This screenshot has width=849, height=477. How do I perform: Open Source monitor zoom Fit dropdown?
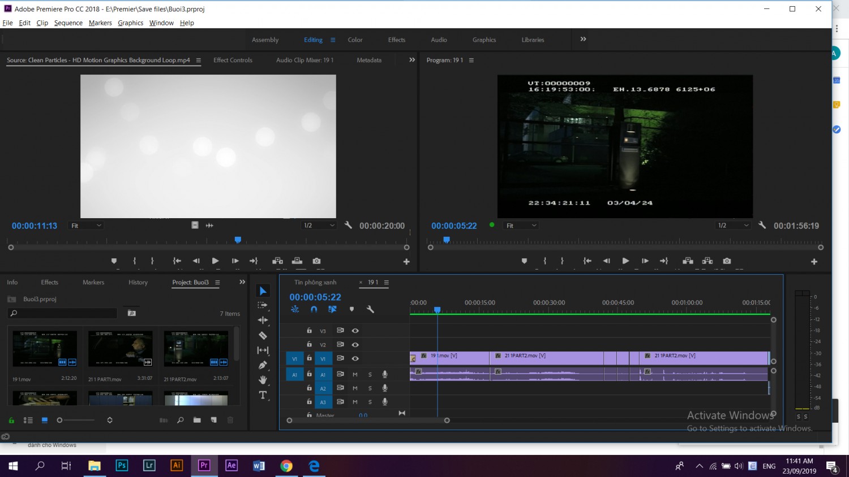(x=86, y=226)
